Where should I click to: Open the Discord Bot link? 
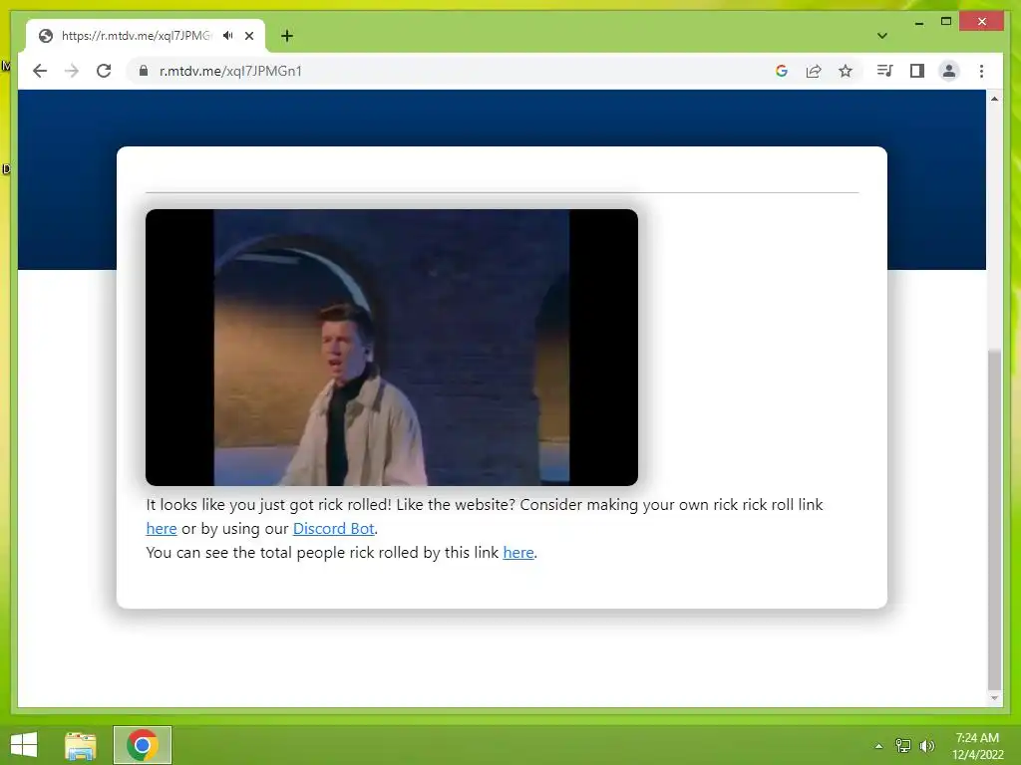pyautogui.click(x=333, y=529)
